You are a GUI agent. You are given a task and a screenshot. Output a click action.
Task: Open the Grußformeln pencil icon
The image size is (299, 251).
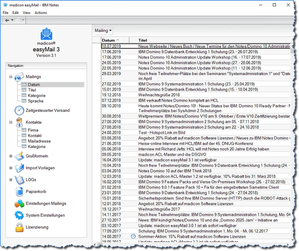tap(19, 156)
